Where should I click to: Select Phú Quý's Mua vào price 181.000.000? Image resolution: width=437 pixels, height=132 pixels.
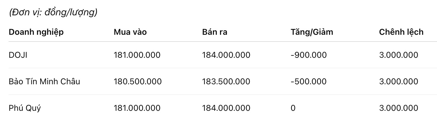[x=137, y=108]
